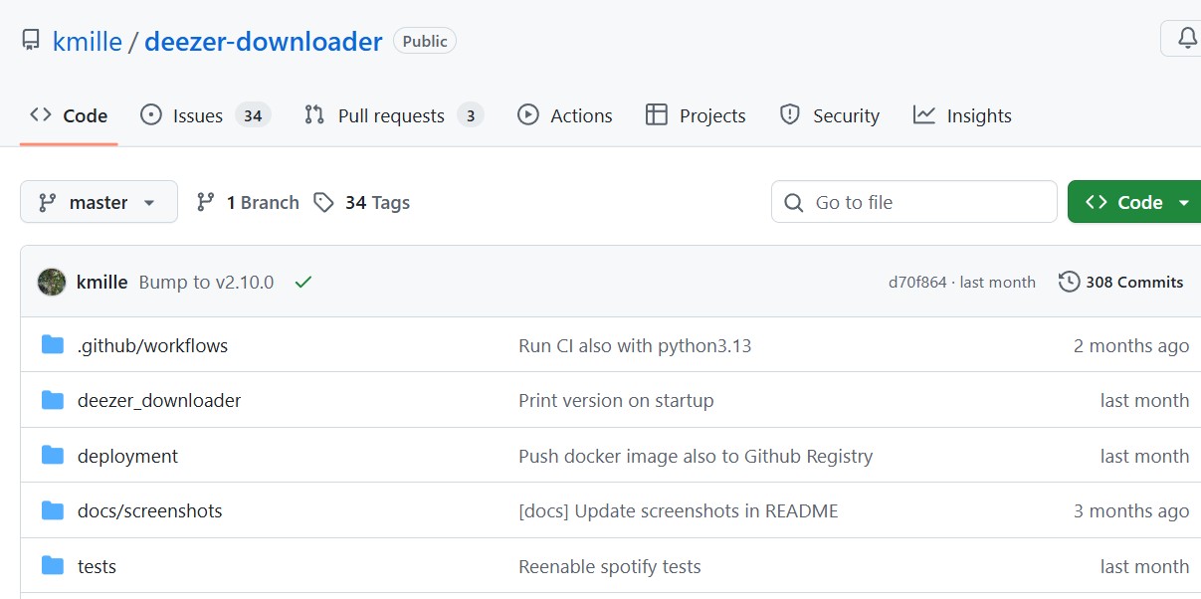Open commit Update screenshots in README
The height and width of the screenshot is (599, 1201).
coord(679,510)
